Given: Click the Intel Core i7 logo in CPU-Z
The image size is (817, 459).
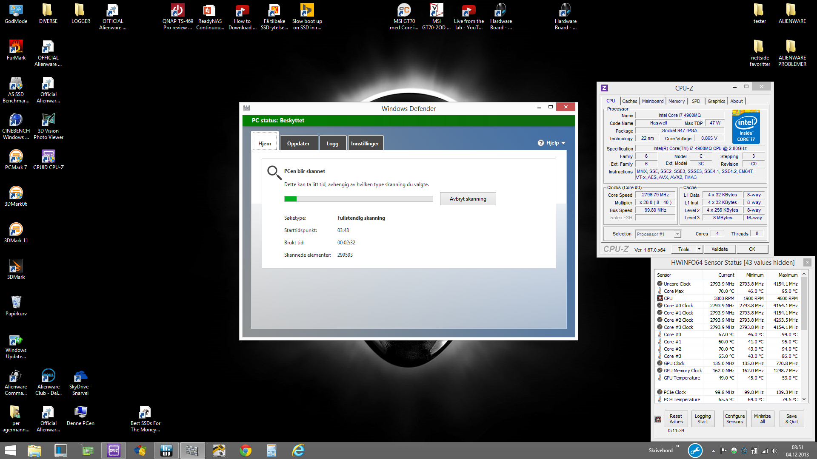Looking at the screenshot, I should pos(746,127).
